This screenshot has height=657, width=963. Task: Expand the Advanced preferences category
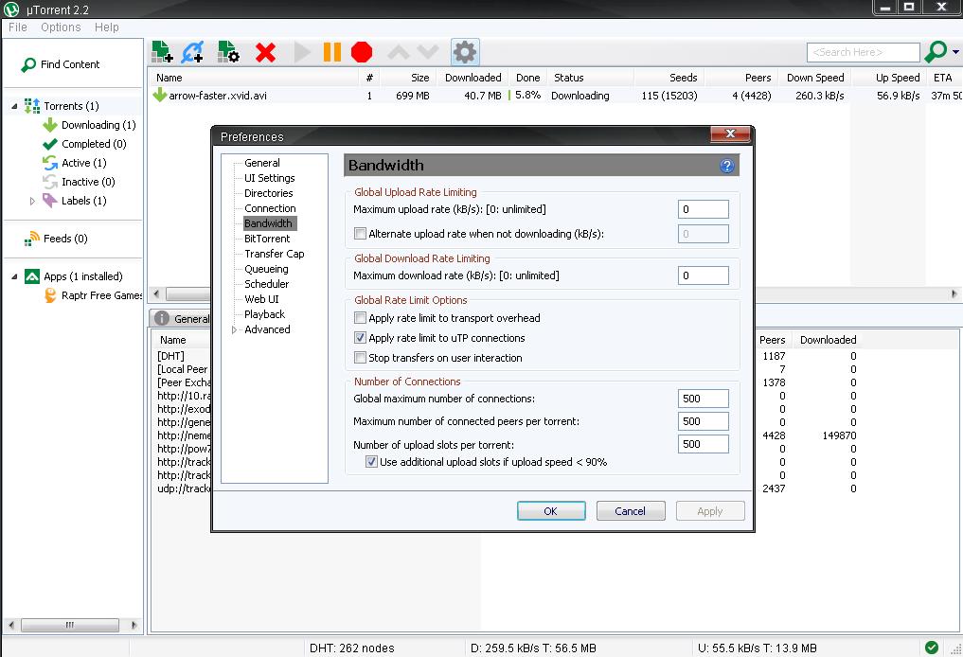(x=234, y=329)
